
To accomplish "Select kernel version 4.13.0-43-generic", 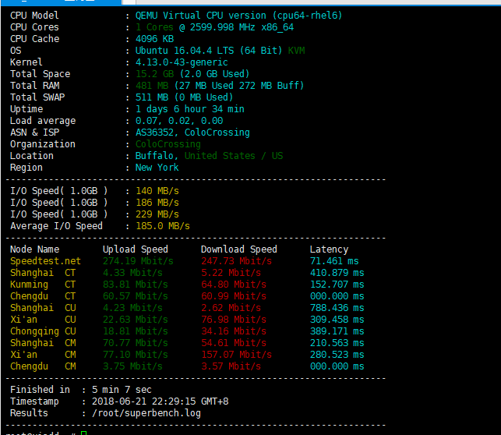I will [x=182, y=62].
